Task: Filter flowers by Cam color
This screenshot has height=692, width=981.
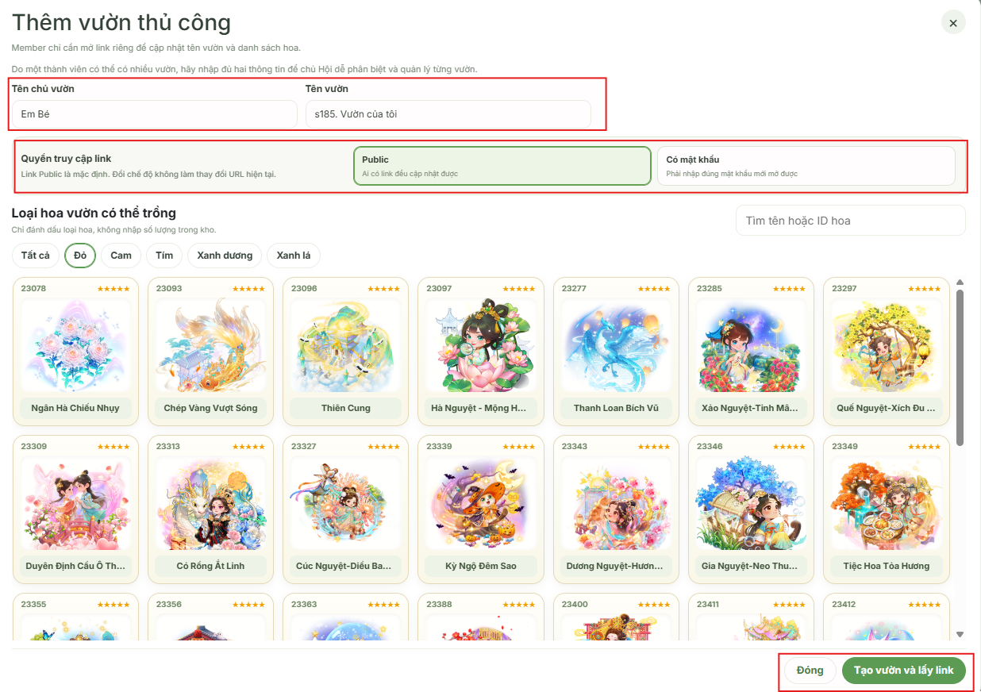Action: coord(121,256)
